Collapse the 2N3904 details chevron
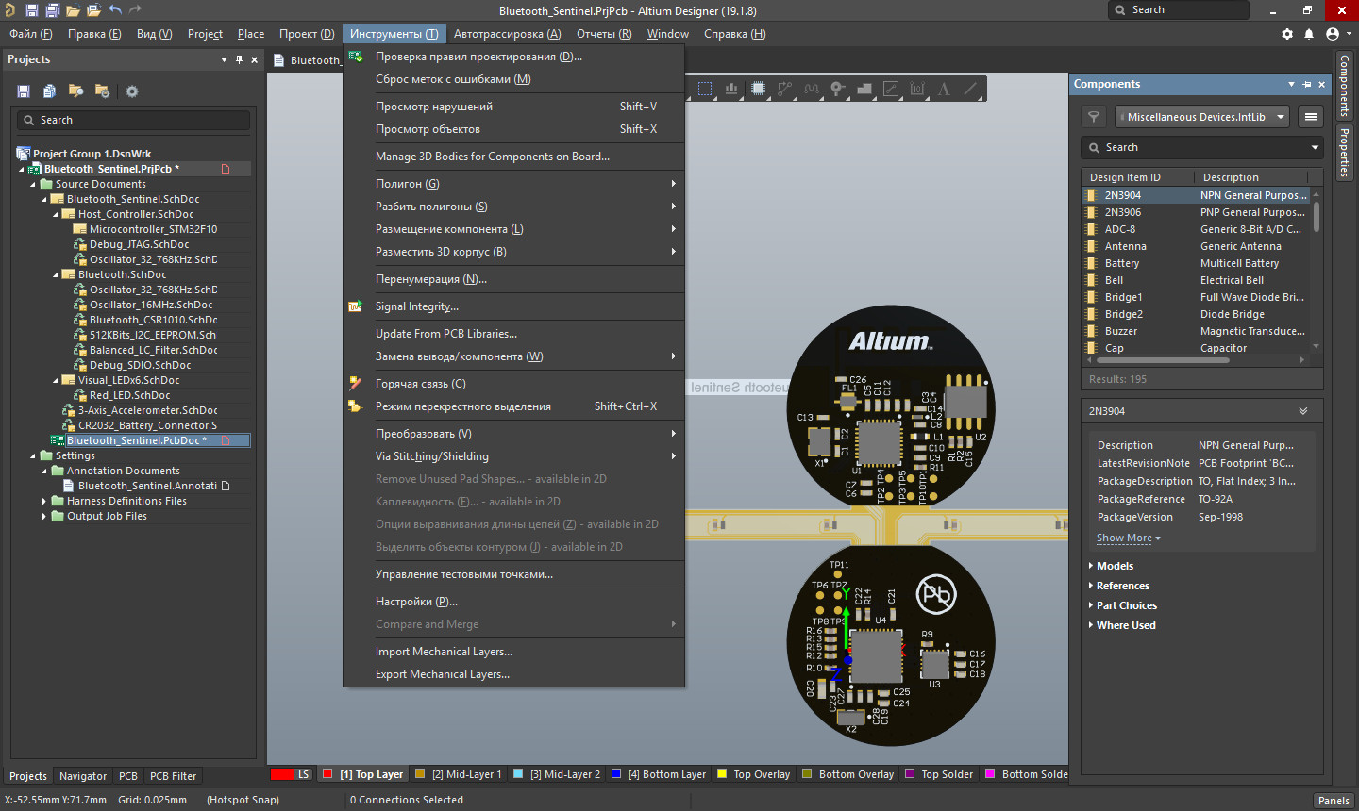Viewport: 1359px width, 811px height. point(1303,411)
